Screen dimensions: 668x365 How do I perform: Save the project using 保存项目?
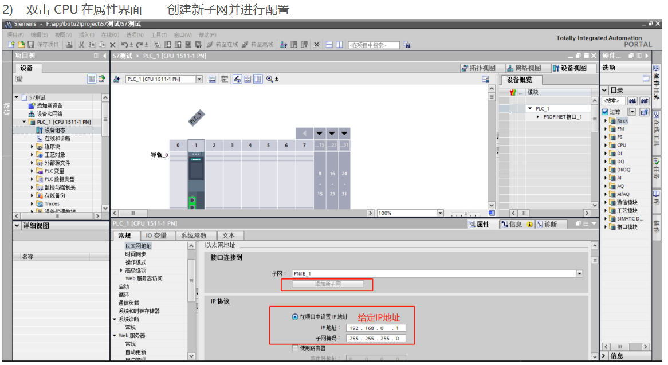click(43, 45)
